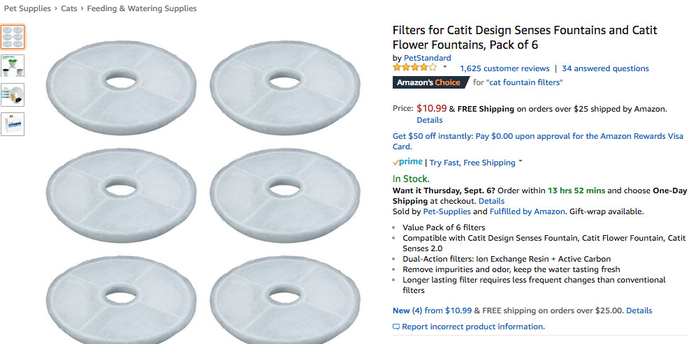Navigate to Feeding & Watering Supplies
The width and height of the screenshot is (689, 344).
(142, 8)
